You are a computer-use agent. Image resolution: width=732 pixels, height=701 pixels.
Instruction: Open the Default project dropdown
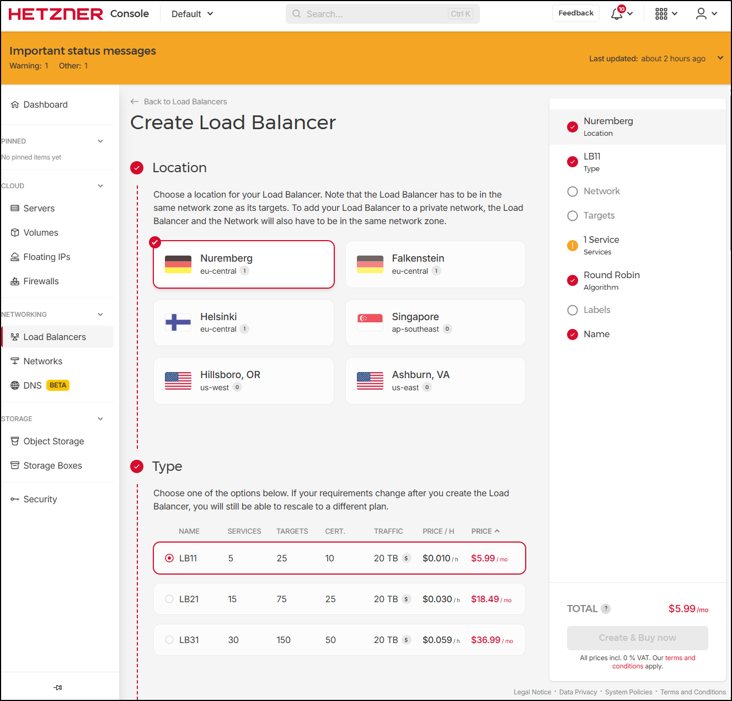click(x=192, y=14)
